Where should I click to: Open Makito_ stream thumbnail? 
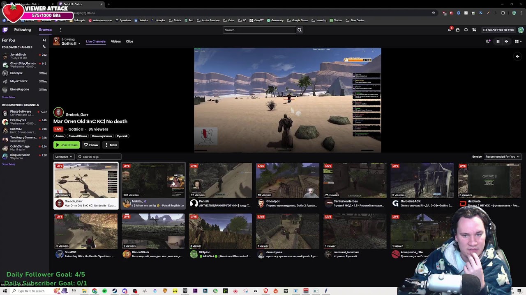pyautogui.click(x=153, y=180)
